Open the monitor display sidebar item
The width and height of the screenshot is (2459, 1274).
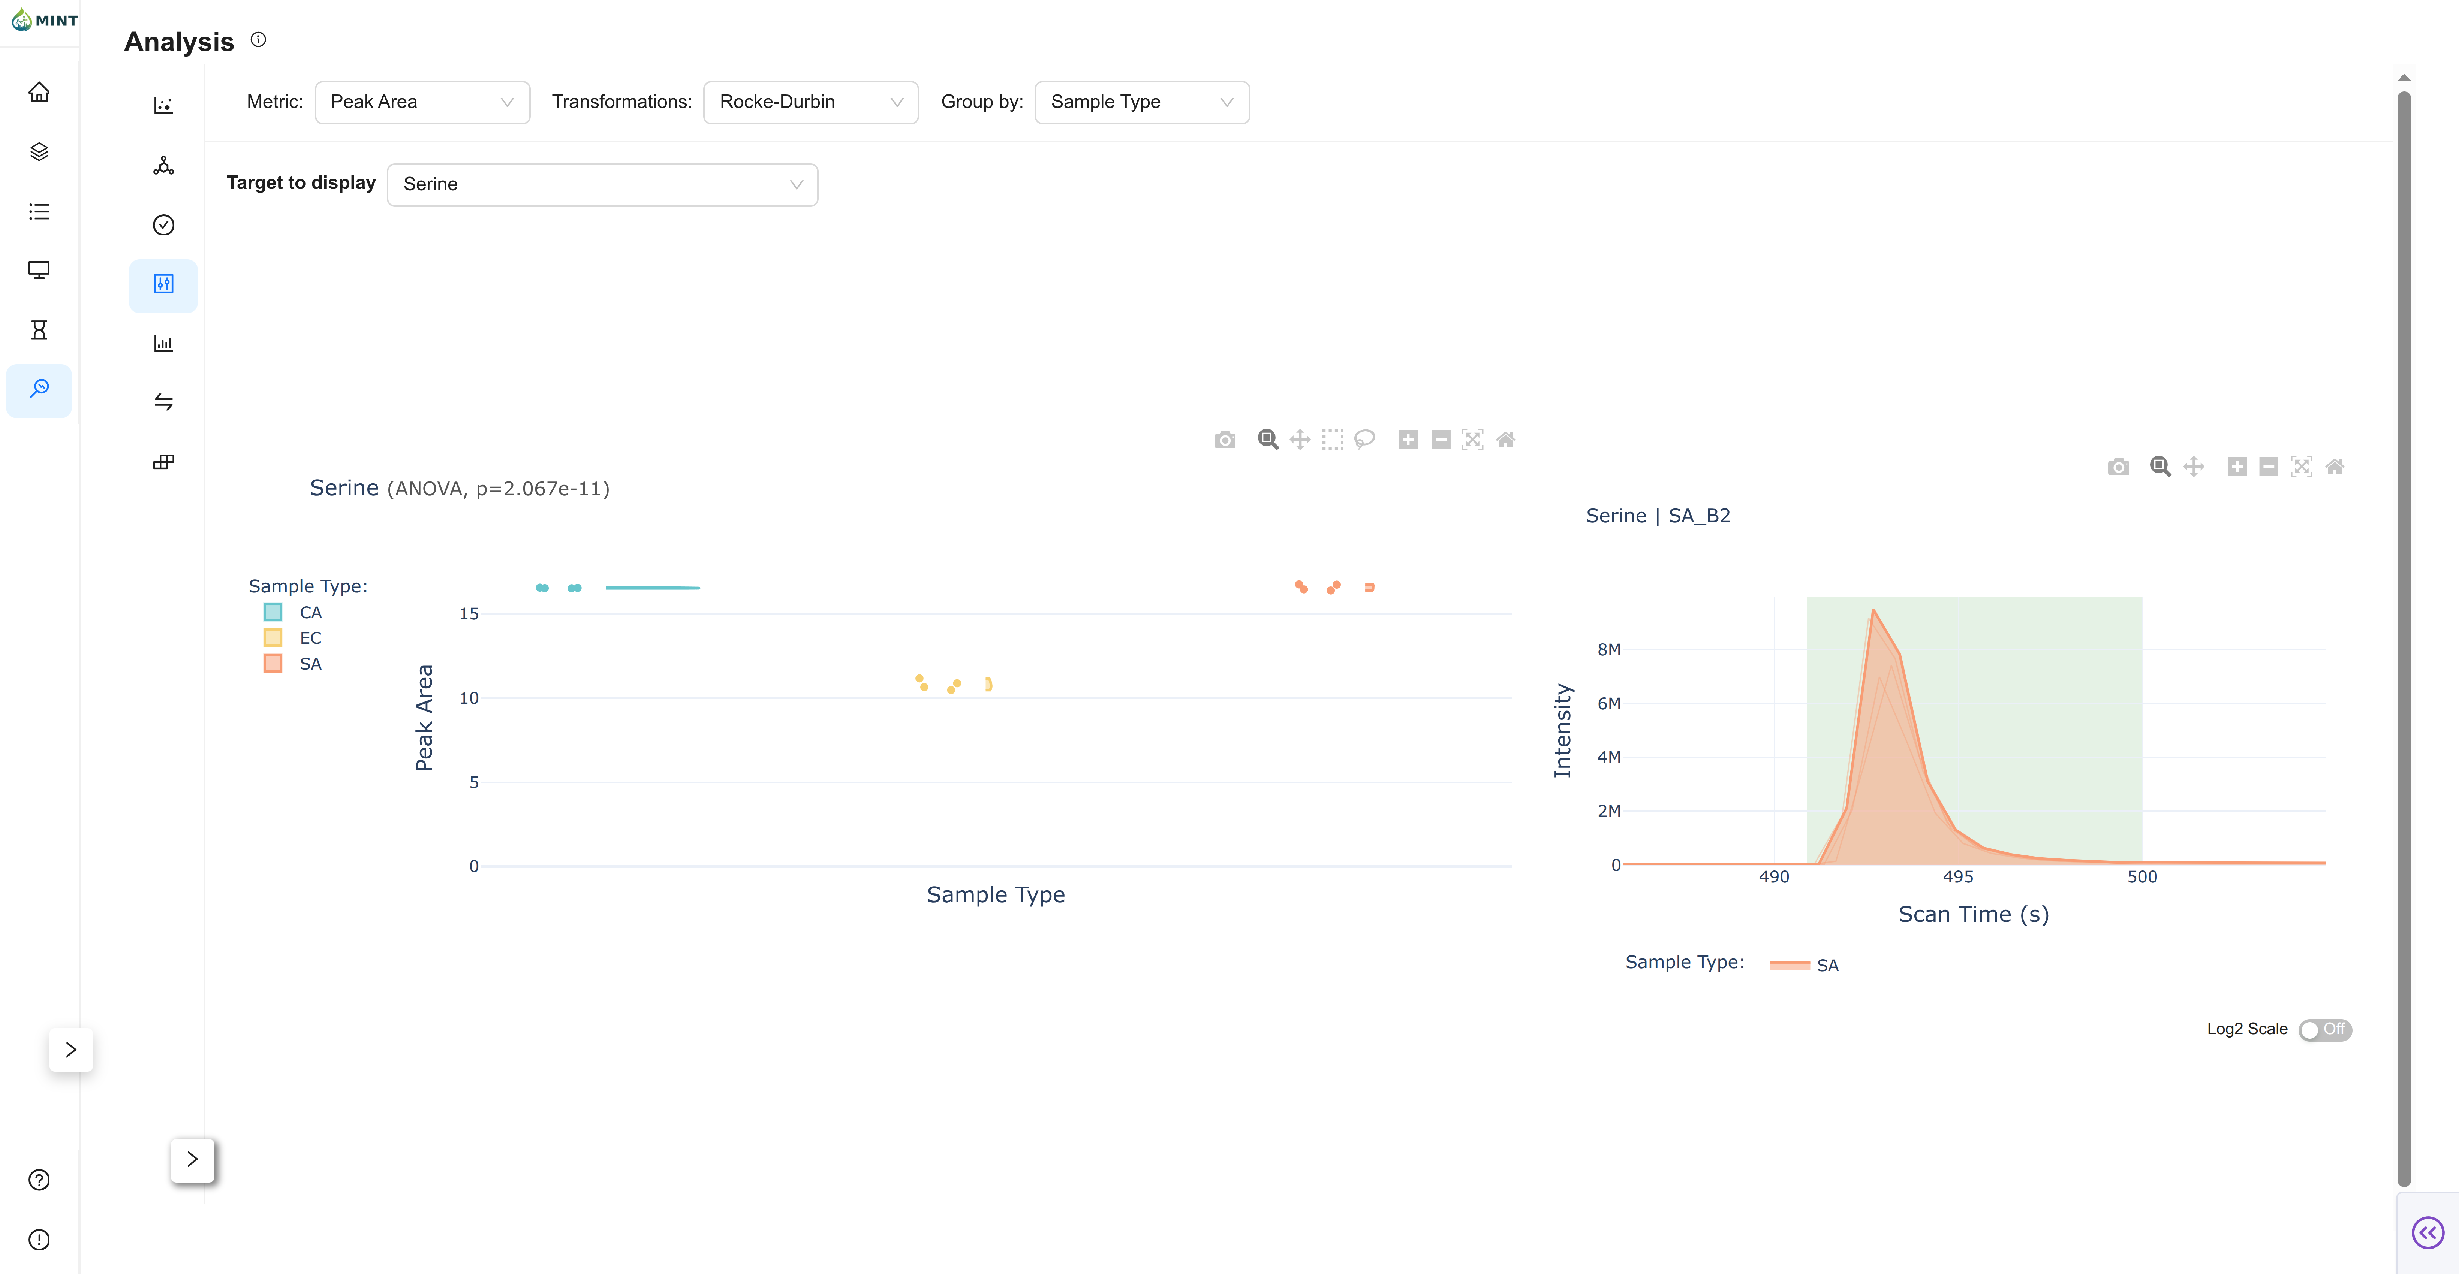(x=39, y=271)
